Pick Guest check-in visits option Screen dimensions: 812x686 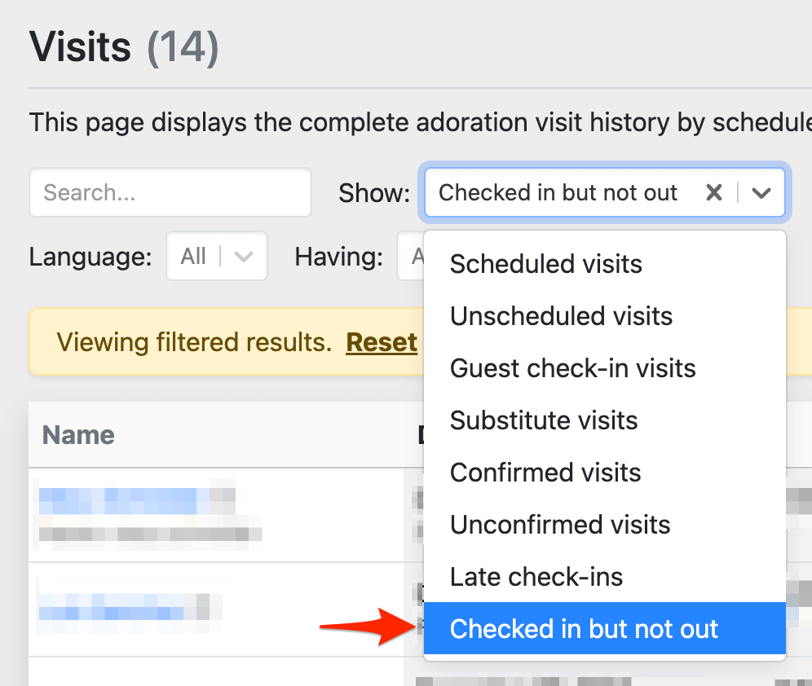coord(572,368)
